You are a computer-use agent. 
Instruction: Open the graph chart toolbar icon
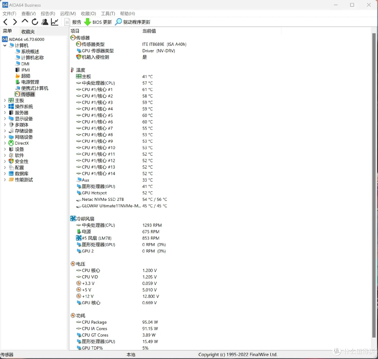pyautogui.click(x=55, y=22)
